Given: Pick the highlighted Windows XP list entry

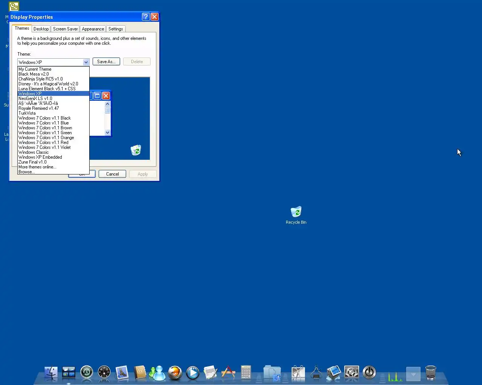Looking at the screenshot, I should pos(53,94).
